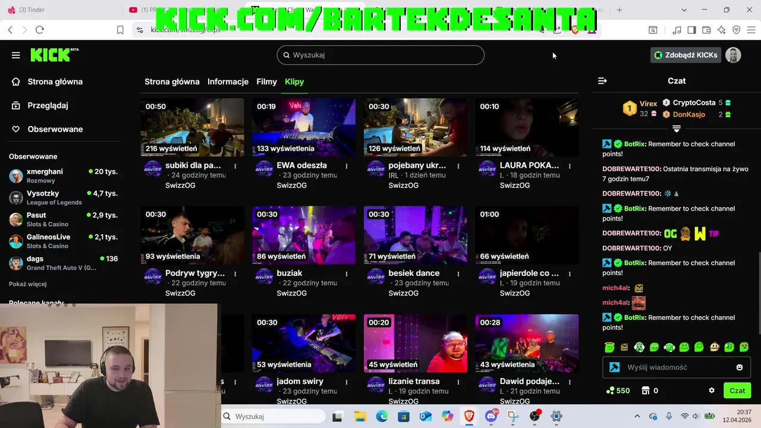The image size is (761, 428).
Task: Select the Klipy tab
Action: [x=294, y=81]
